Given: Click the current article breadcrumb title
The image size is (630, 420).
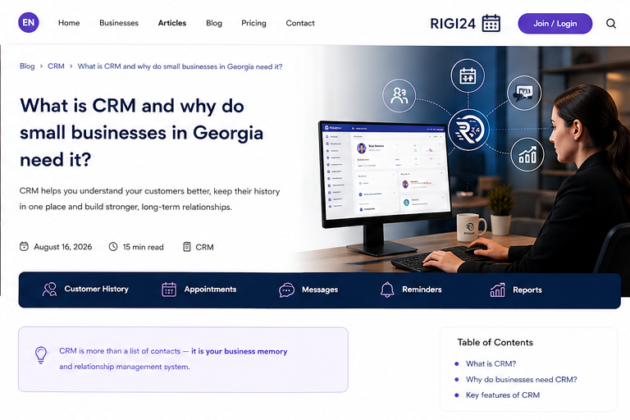Looking at the screenshot, I should pos(180,66).
